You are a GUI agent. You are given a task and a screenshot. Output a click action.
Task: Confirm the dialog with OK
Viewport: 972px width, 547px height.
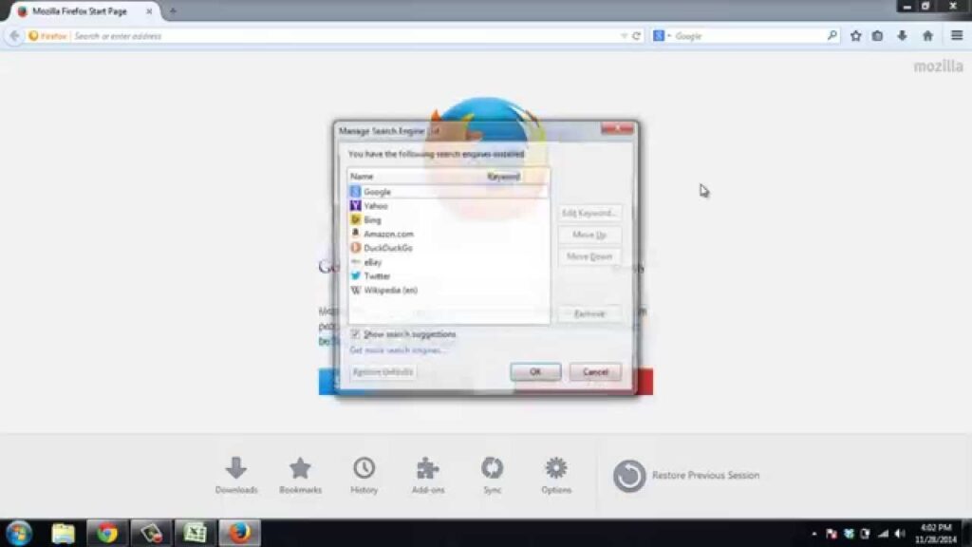pyautogui.click(x=535, y=372)
